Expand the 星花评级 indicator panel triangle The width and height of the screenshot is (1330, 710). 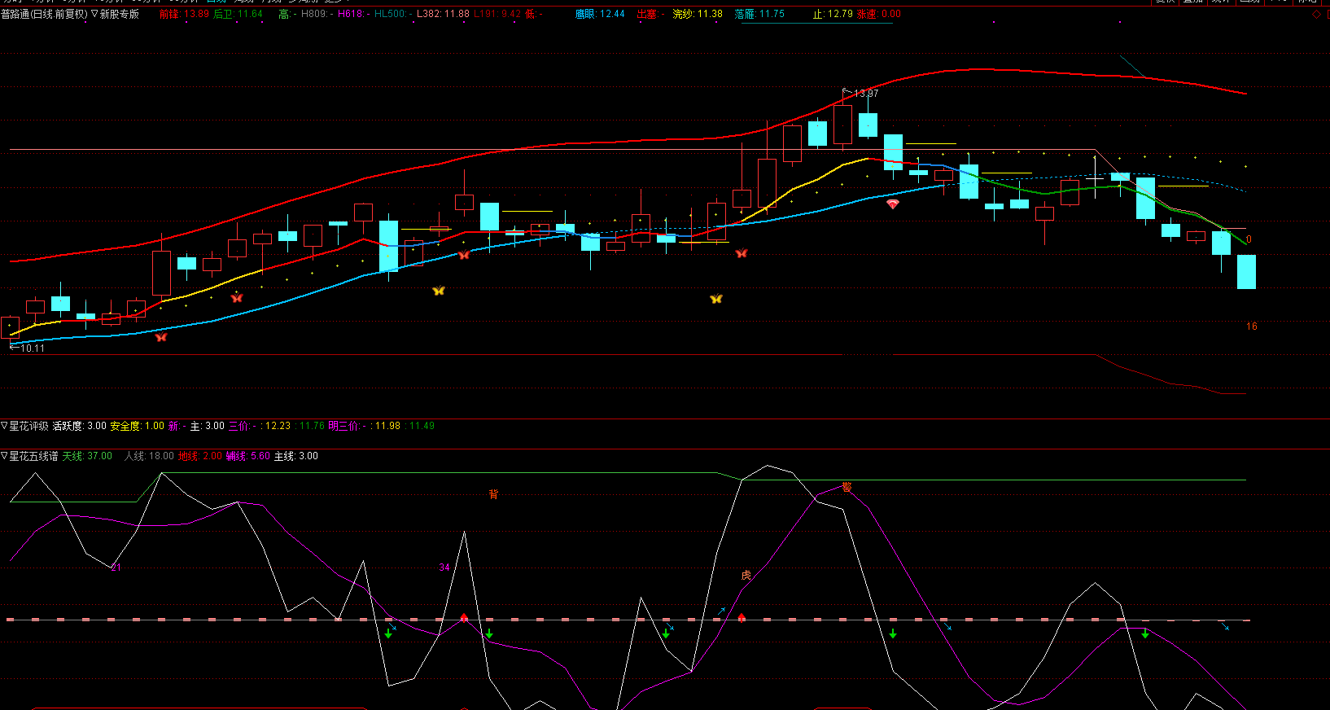point(4,426)
